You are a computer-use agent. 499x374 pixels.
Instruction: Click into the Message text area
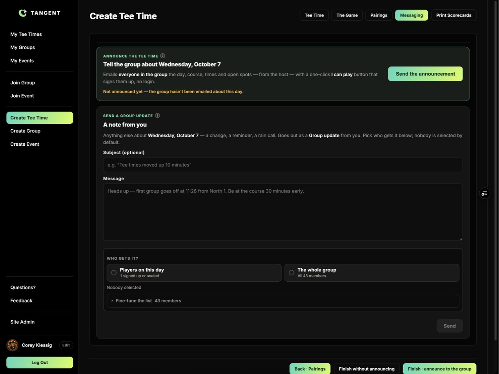(x=283, y=212)
